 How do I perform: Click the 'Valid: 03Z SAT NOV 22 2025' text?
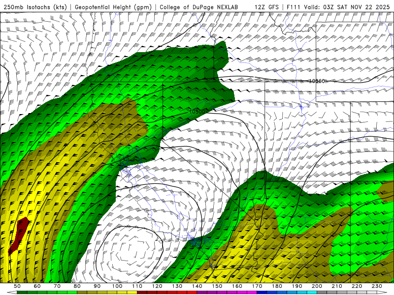tap(347, 7)
